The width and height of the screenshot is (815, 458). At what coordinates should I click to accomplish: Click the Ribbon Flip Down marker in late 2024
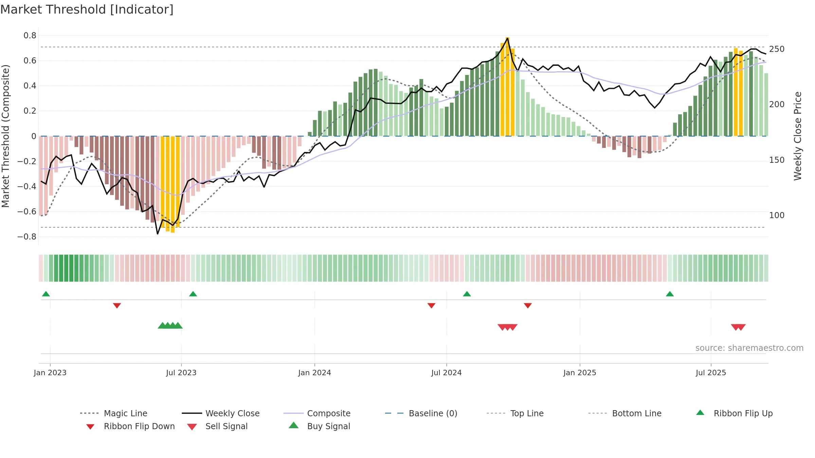tap(528, 306)
